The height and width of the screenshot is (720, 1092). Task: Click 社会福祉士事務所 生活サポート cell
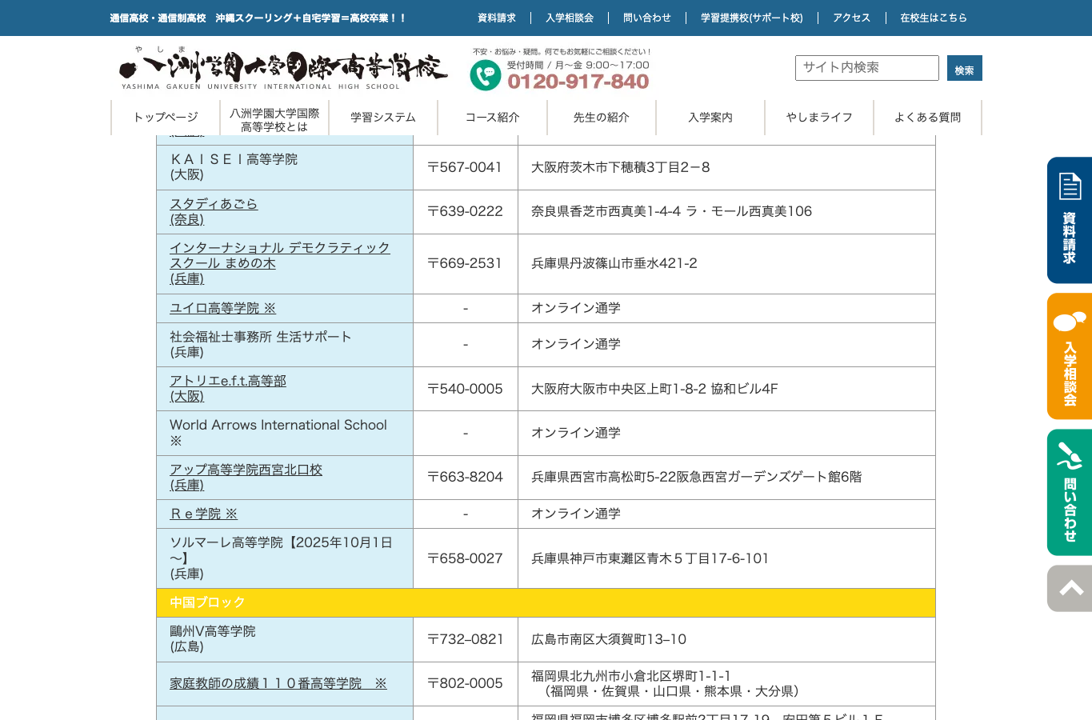point(285,345)
